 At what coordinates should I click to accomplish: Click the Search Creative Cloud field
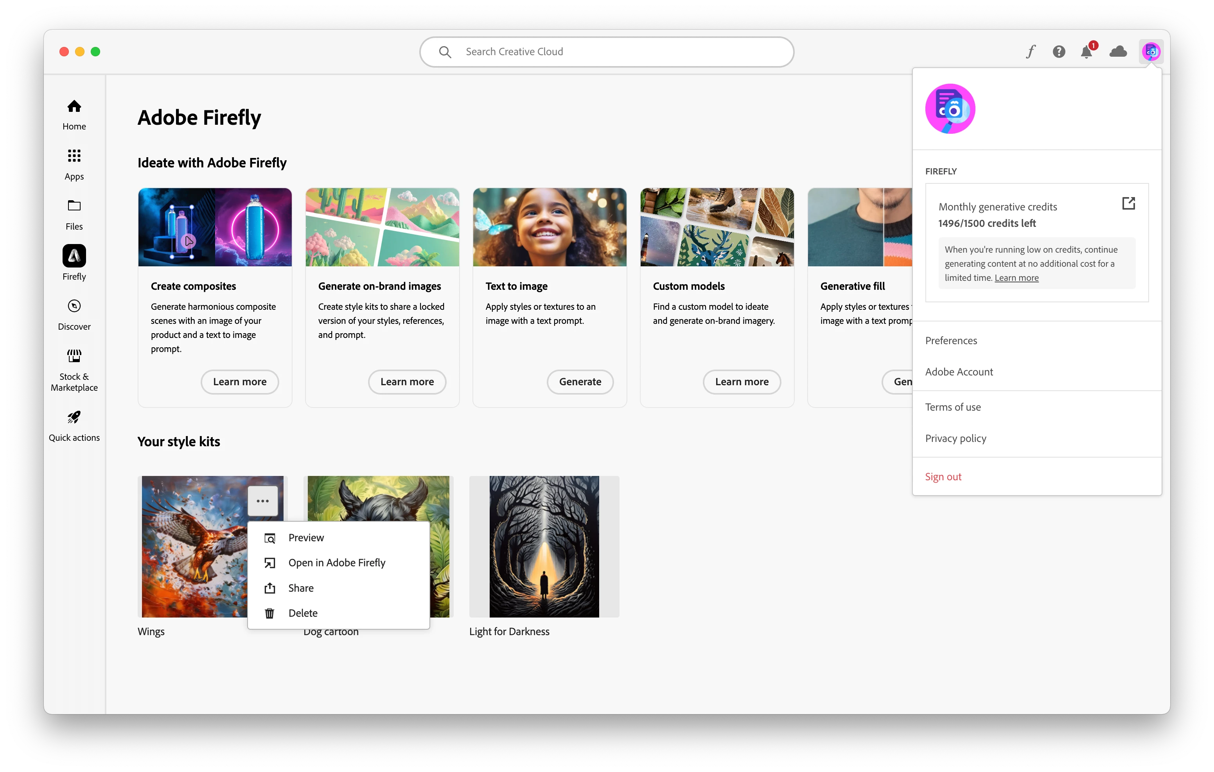pos(607,52)
